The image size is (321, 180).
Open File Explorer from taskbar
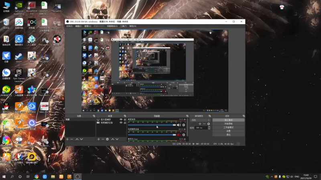point(53,177)
